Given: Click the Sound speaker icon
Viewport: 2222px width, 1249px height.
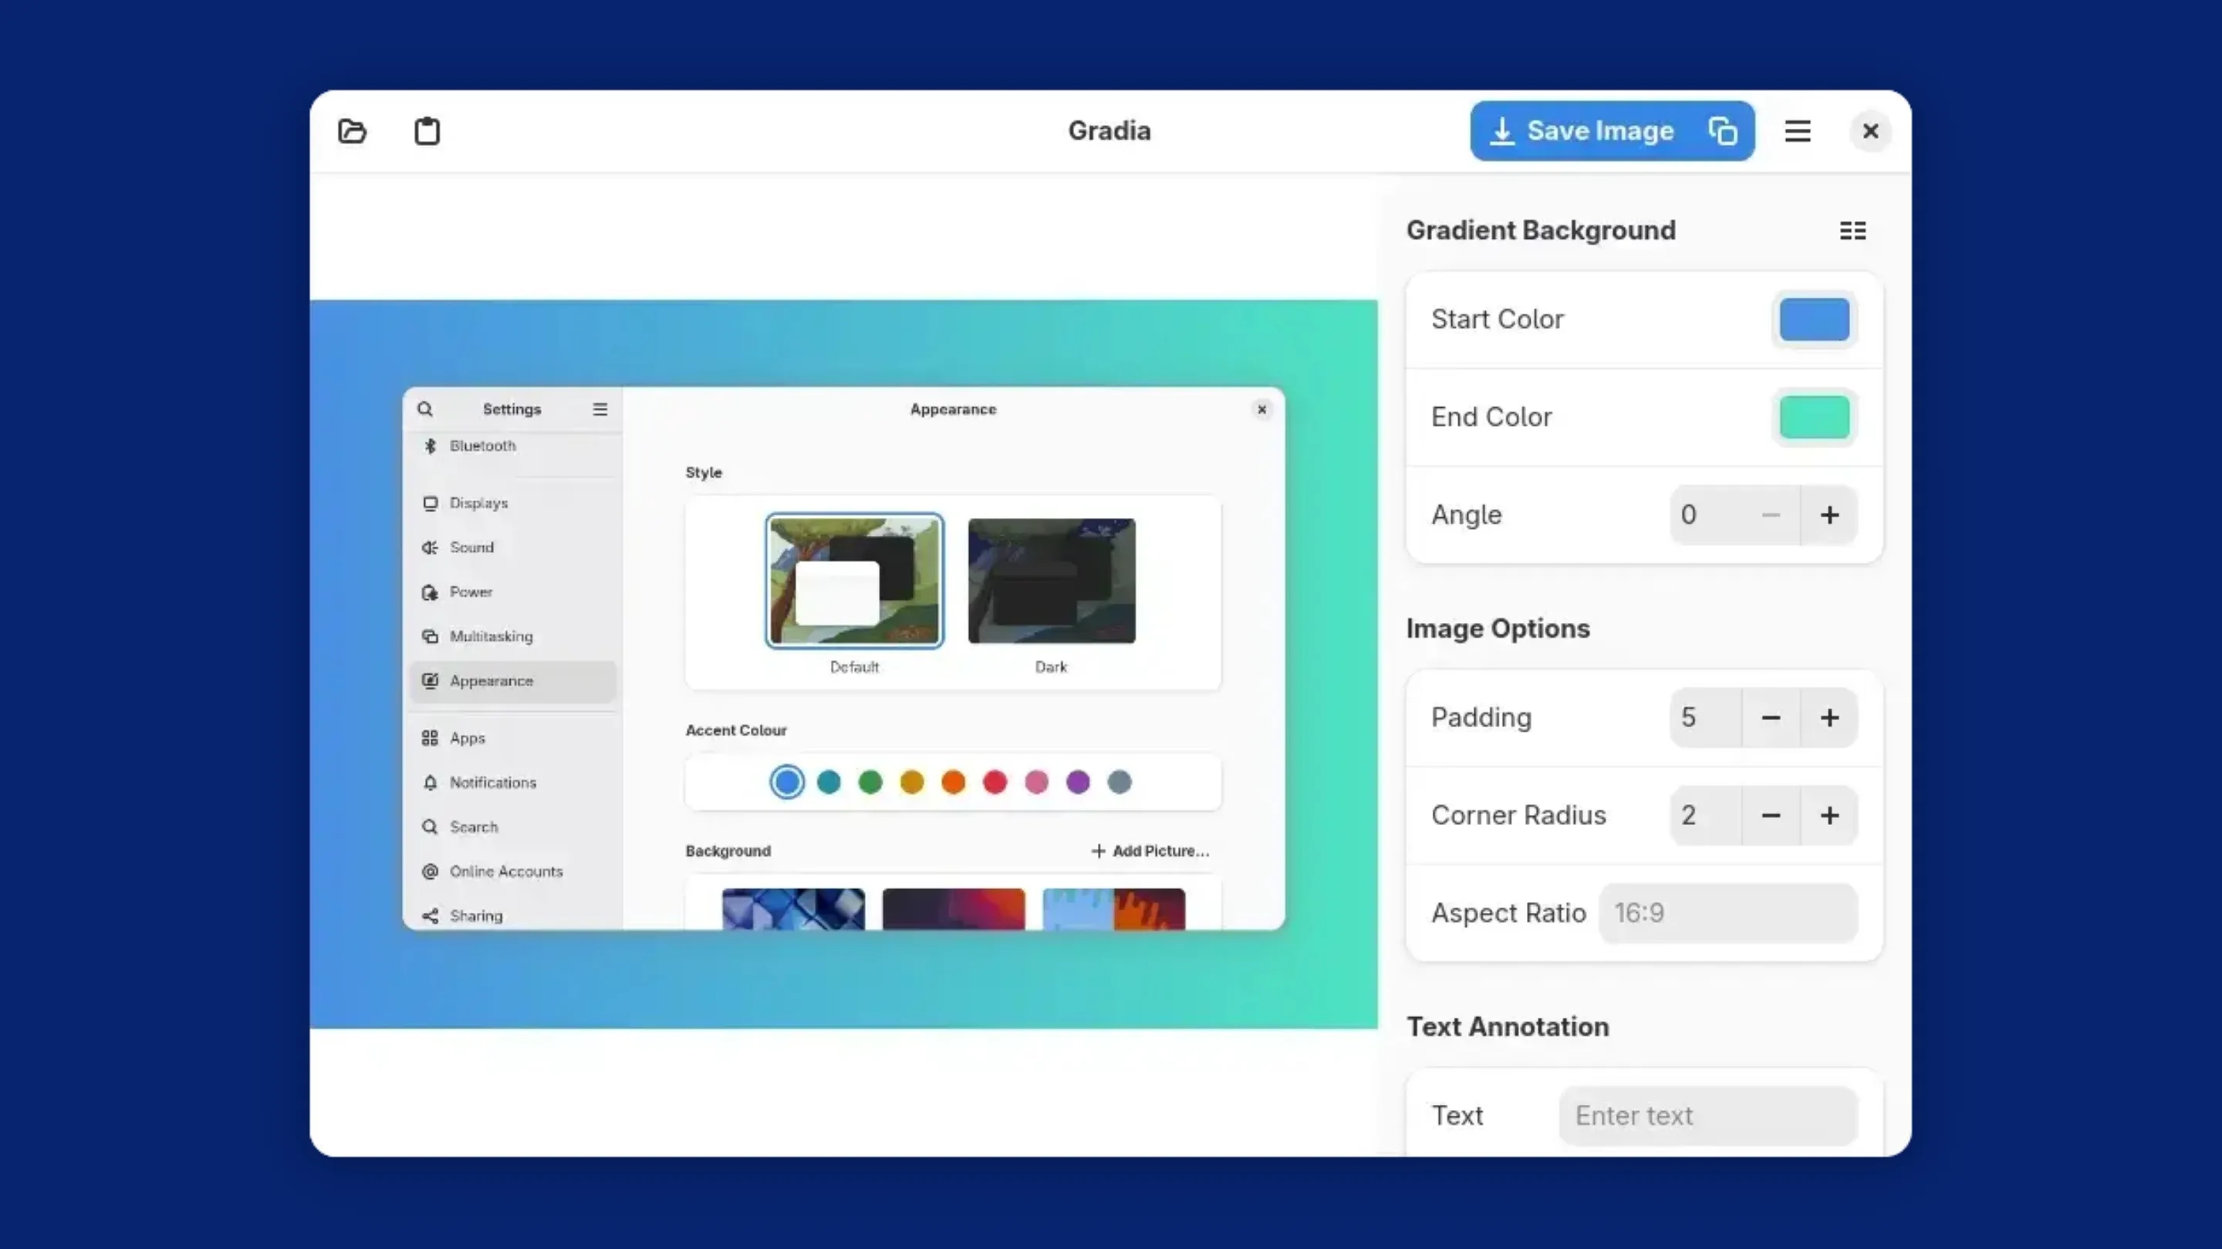Looking at the screenshot, I should 431,548.
